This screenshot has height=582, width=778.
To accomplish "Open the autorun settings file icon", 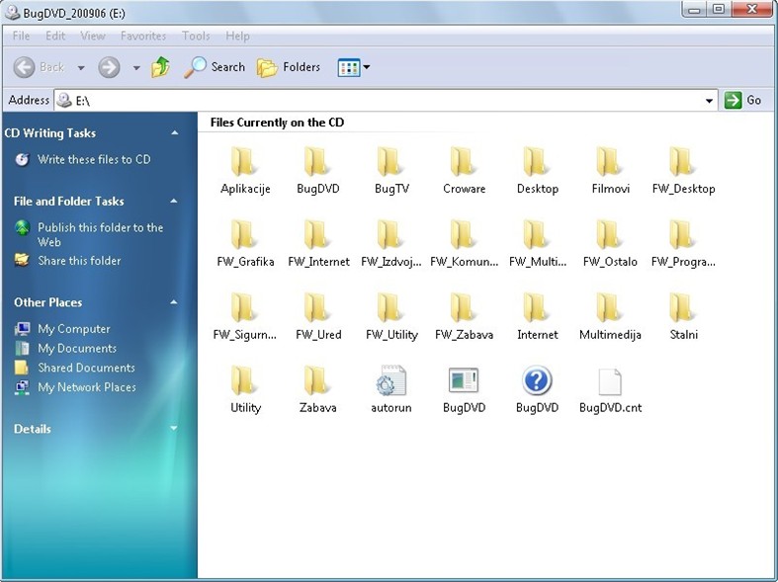I will click(391, 381).
